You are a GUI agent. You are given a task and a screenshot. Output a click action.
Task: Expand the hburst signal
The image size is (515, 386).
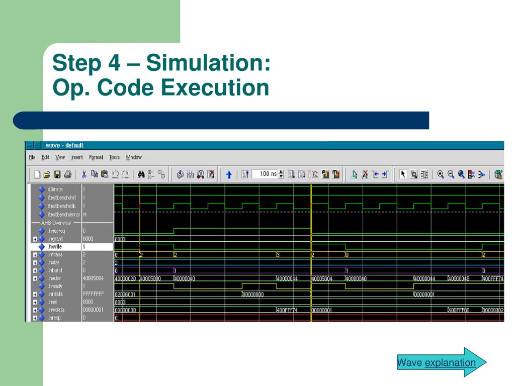(35, 270)
